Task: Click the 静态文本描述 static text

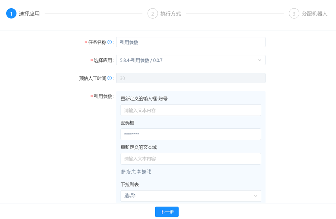Action: (136, 172)
